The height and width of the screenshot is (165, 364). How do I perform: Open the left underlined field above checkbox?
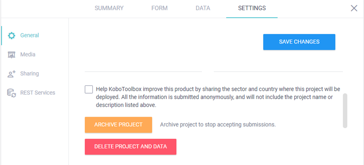[x=143, y=67]
